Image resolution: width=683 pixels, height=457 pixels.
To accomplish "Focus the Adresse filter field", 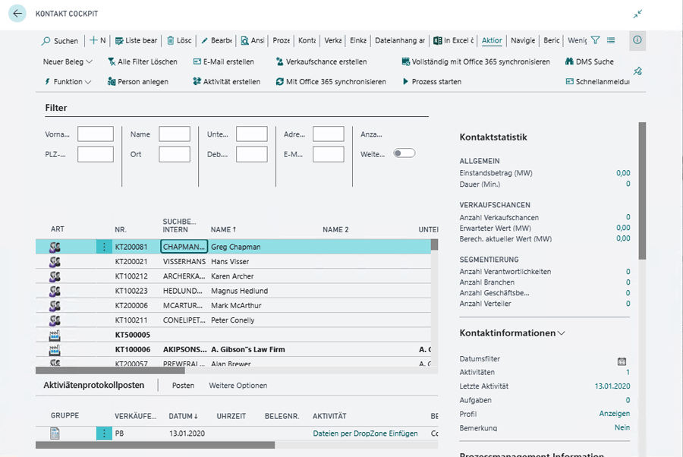I will click(329, 134).
